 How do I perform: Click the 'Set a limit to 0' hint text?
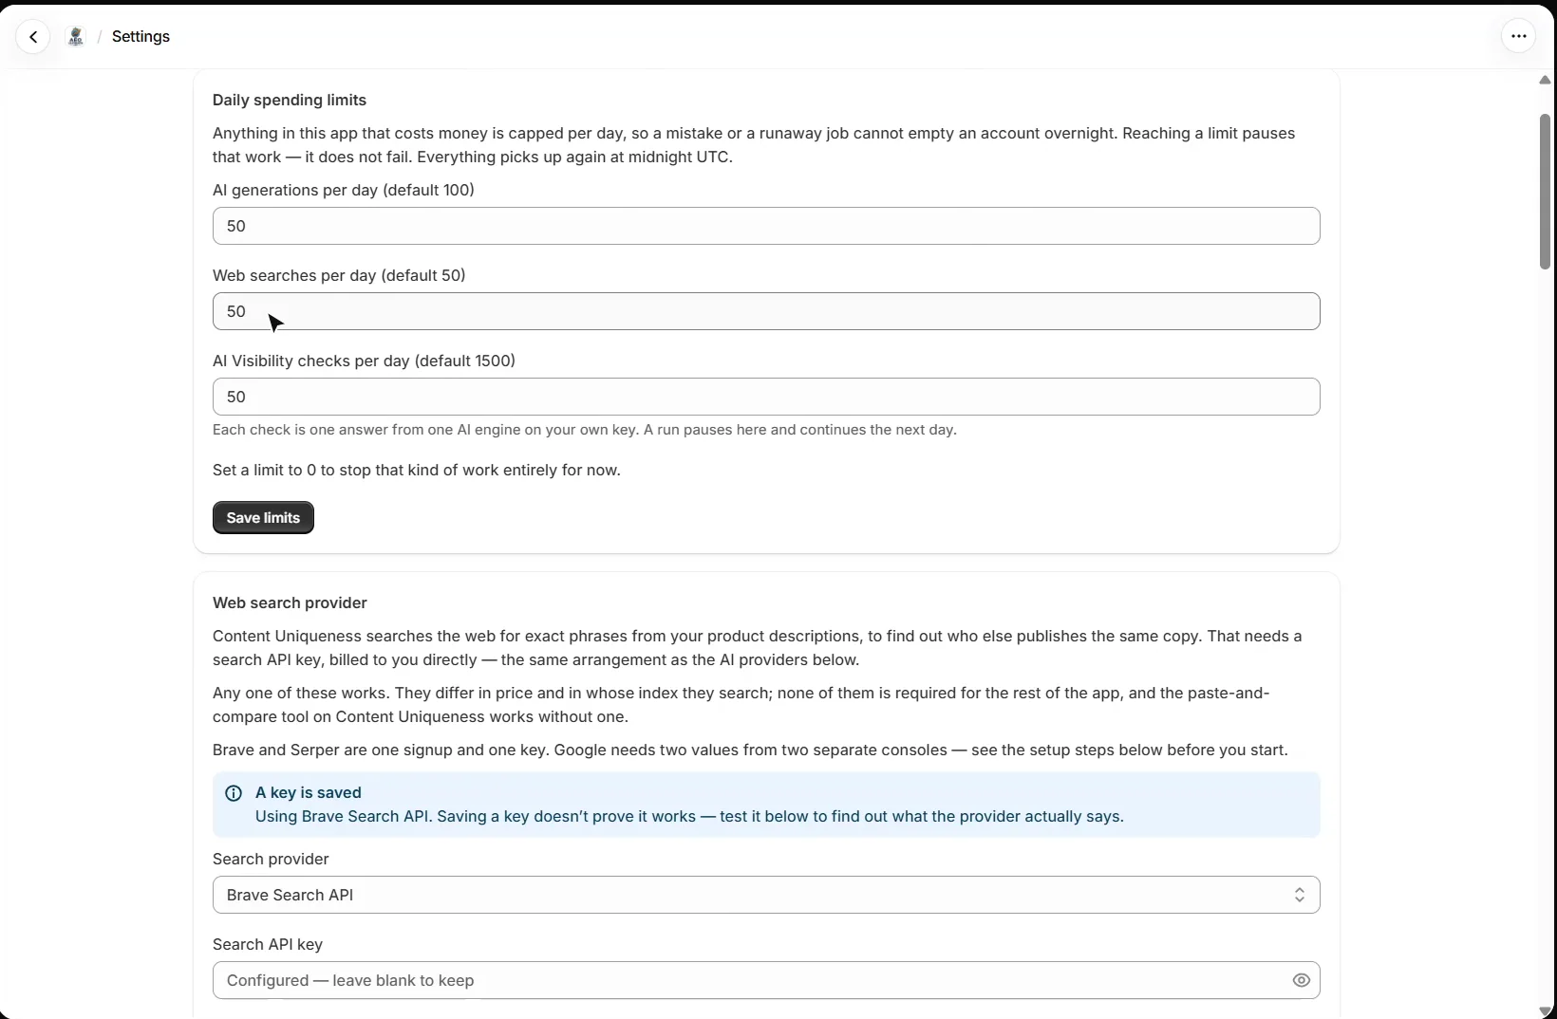point(417,471)
